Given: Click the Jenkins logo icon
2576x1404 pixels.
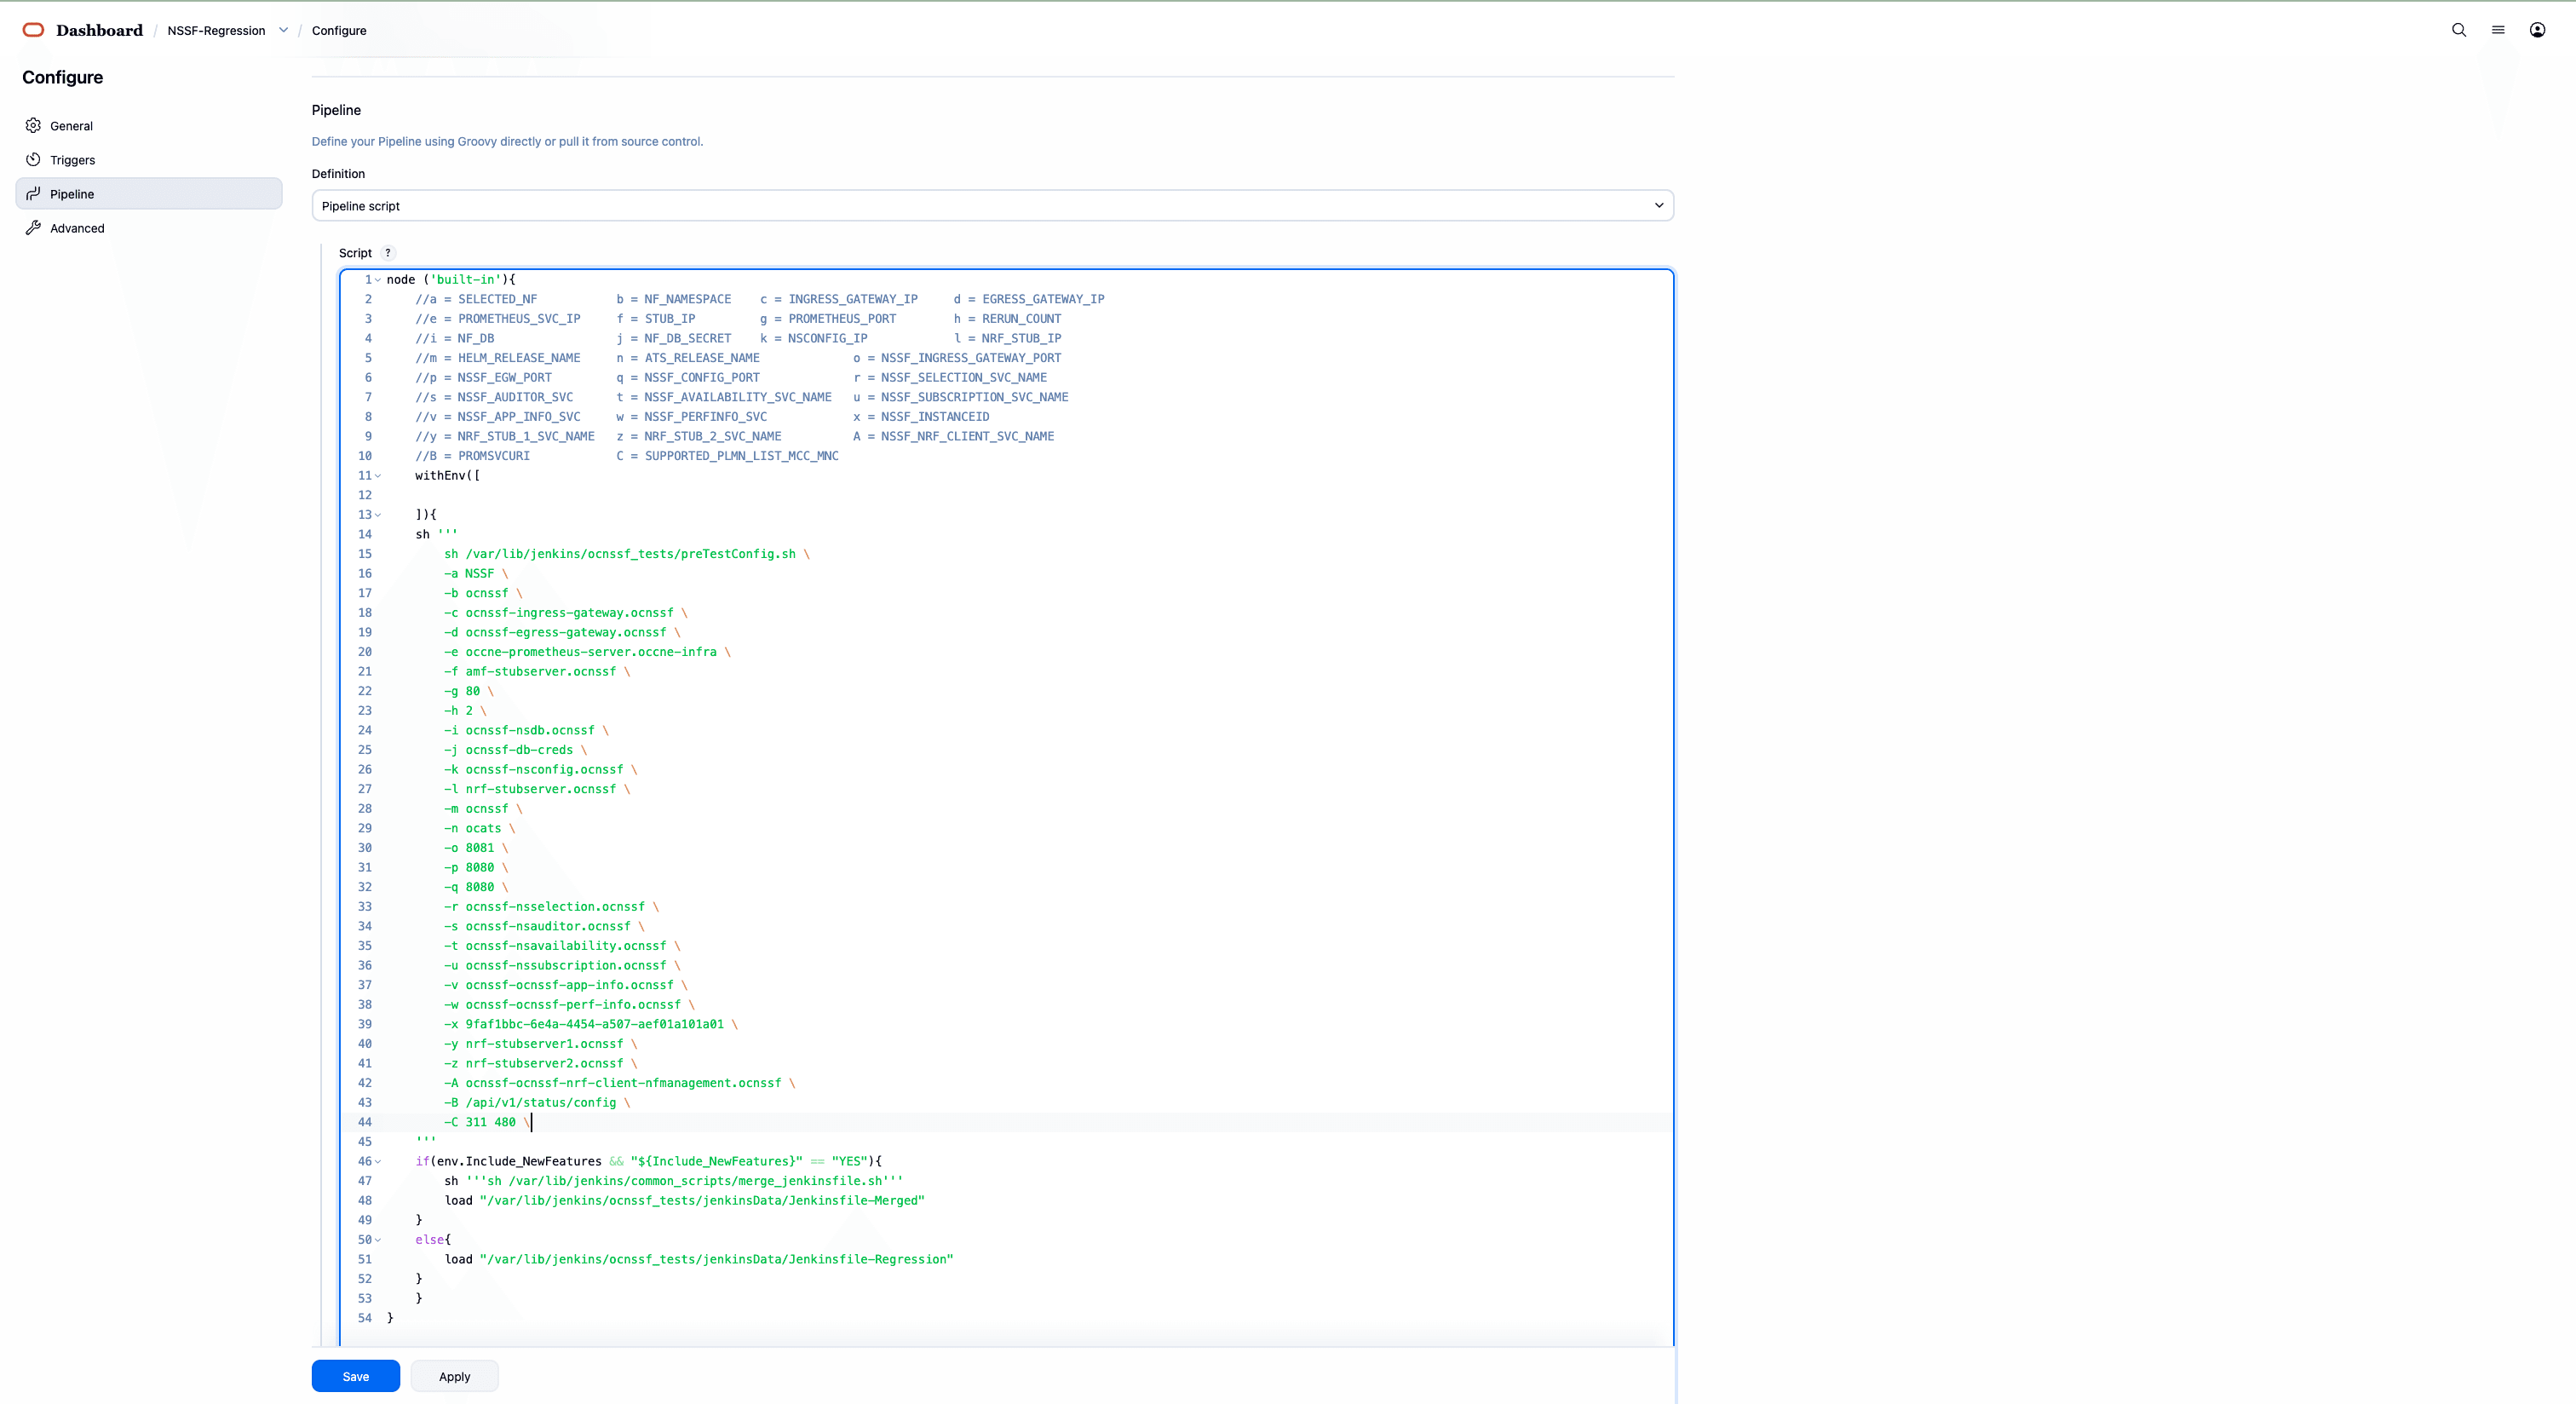Looking at the screenshot, I should click(33, 30).
